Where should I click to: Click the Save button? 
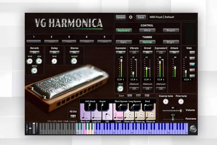pos(141,17)
